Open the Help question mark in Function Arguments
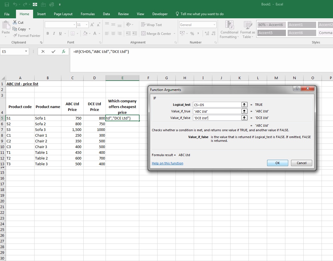333x261 pixels. point(297,88)
